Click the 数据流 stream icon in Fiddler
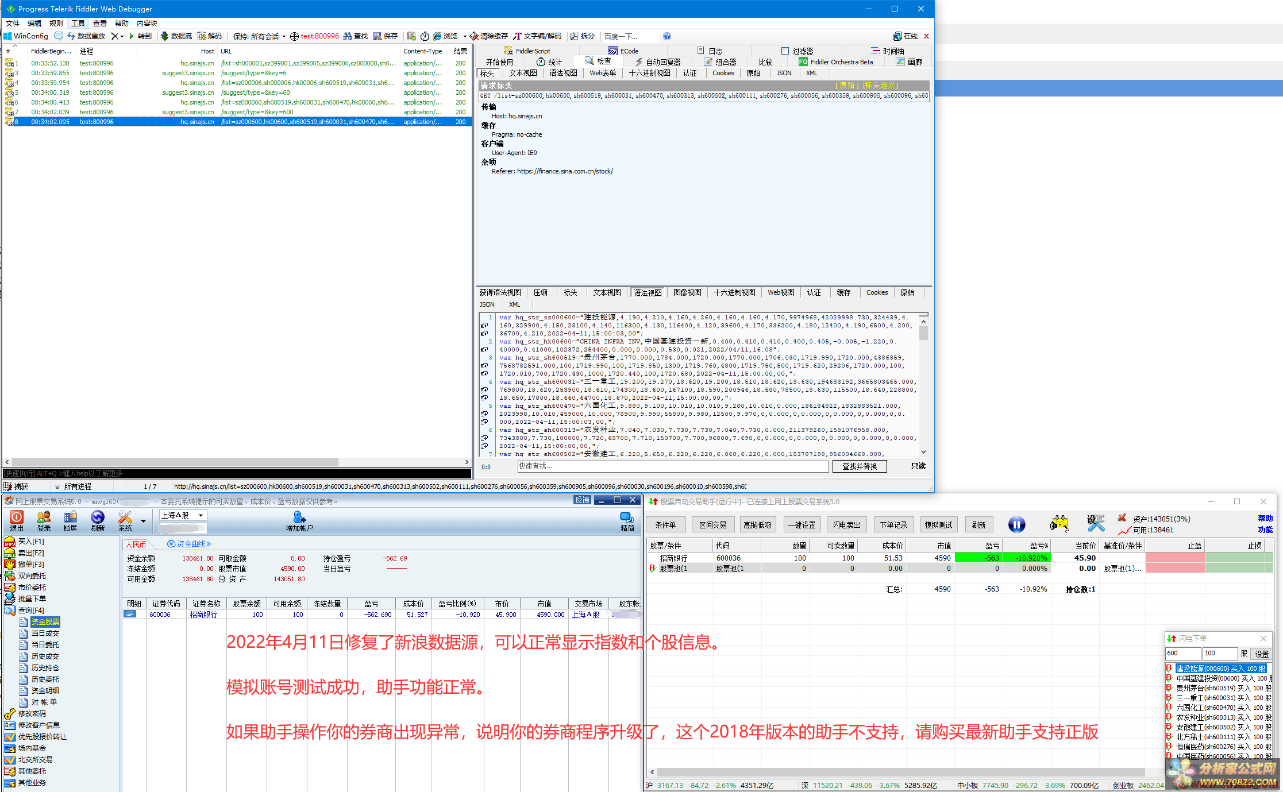Image resolution: width=1283 pixels, height=792 pixels. (165, 36)
